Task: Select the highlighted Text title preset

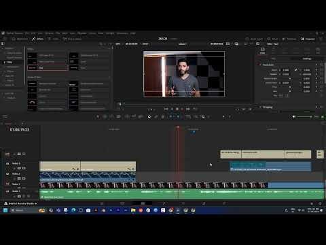Action: point(48,67)
